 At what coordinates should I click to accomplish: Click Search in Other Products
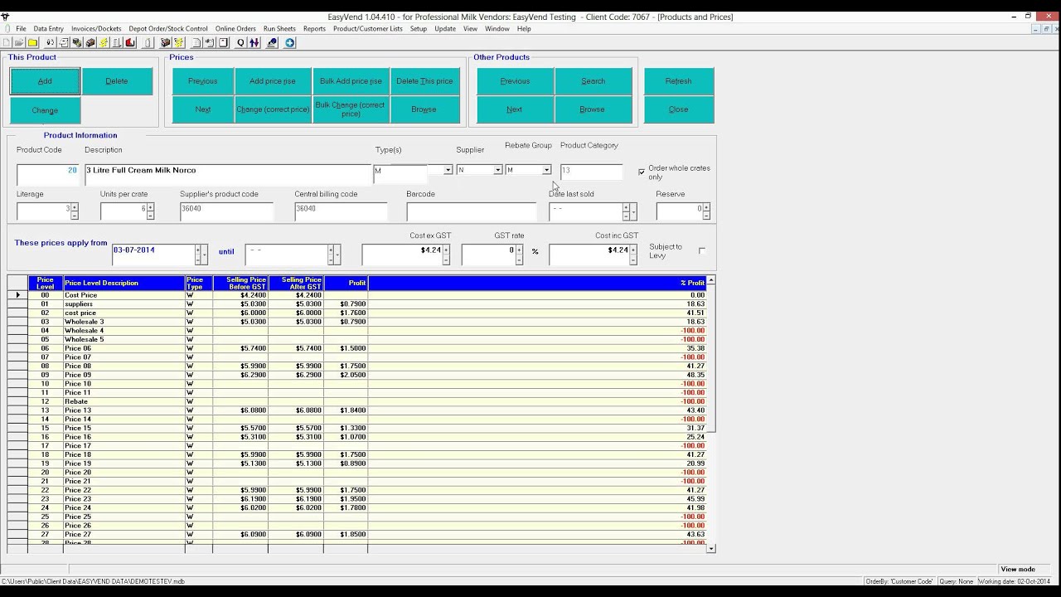(593, 81)
